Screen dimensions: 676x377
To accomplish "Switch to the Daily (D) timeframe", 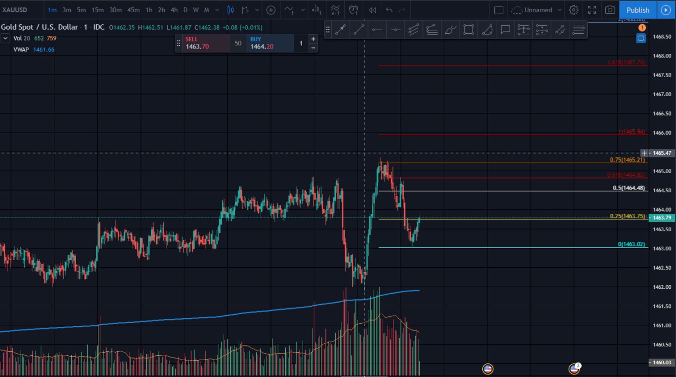I will [x=185, y=10].
